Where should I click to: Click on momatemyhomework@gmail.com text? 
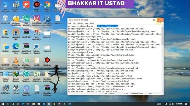pyautogui.click(x=84, y=58)
